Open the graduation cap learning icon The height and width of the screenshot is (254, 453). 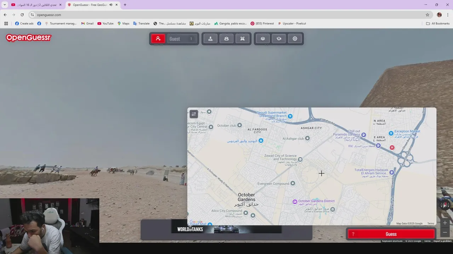coord(279,39)
